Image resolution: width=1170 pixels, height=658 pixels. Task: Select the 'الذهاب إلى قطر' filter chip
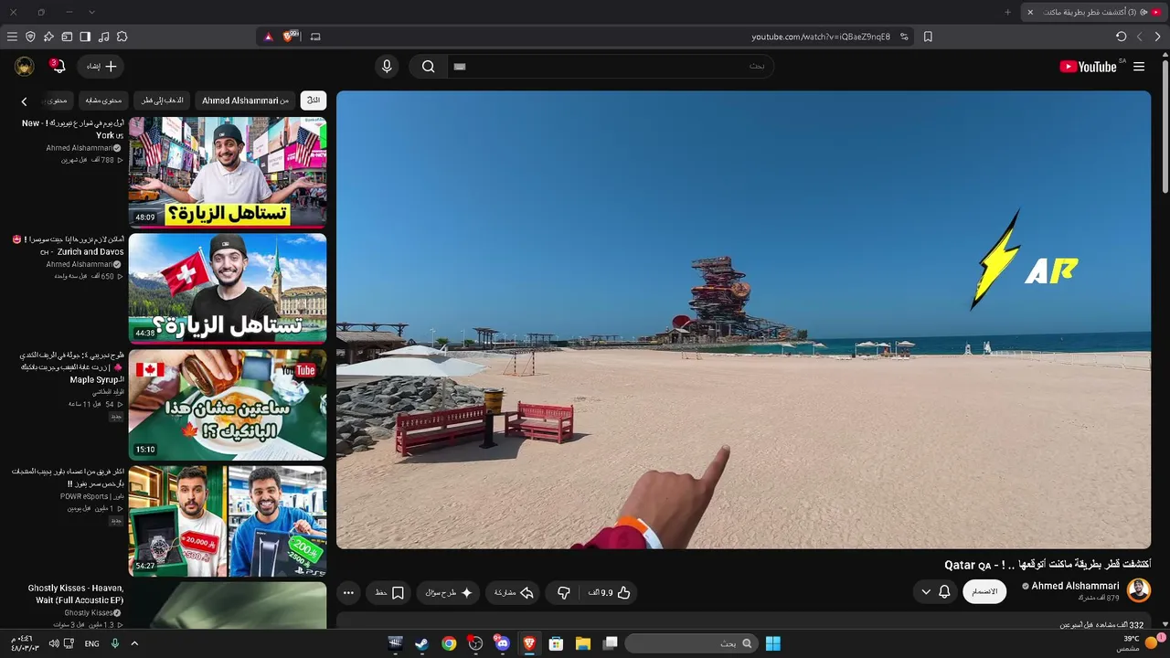(x=163, y=101)
